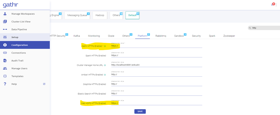Switch to Zookeeper sub-tab
Viewport: 280px width, 115px height.
point(229,36)
